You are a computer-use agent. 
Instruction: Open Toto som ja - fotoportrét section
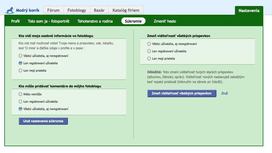pyautogui.click(x=48, y=21)
